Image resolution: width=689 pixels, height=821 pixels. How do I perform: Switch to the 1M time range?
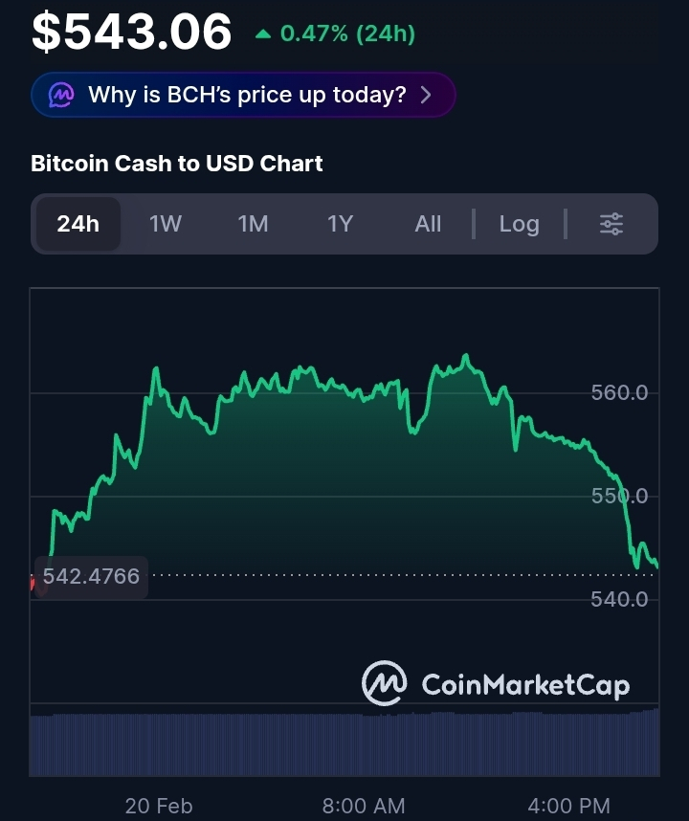click(x=253, y=224)
